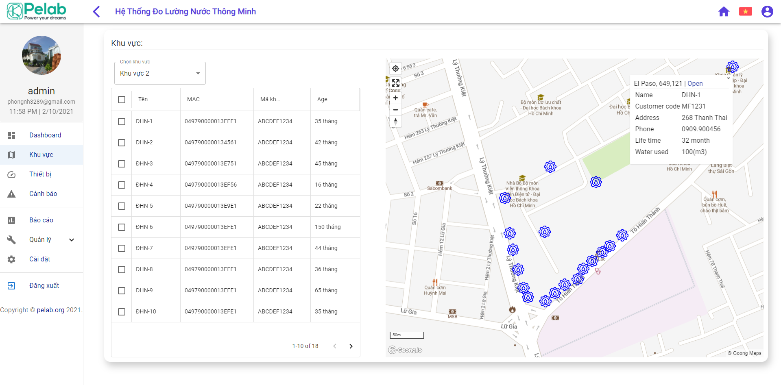Visit the pelab.org copyright link
Image resolution: width=781 pixels, height=385 pixels.
(50, 310)
